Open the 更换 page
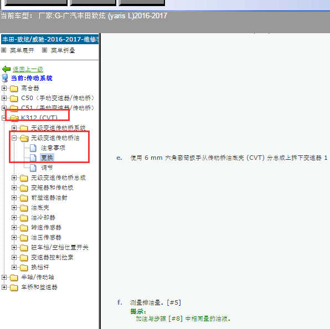The image size is (330, 329). click(47, 158)
